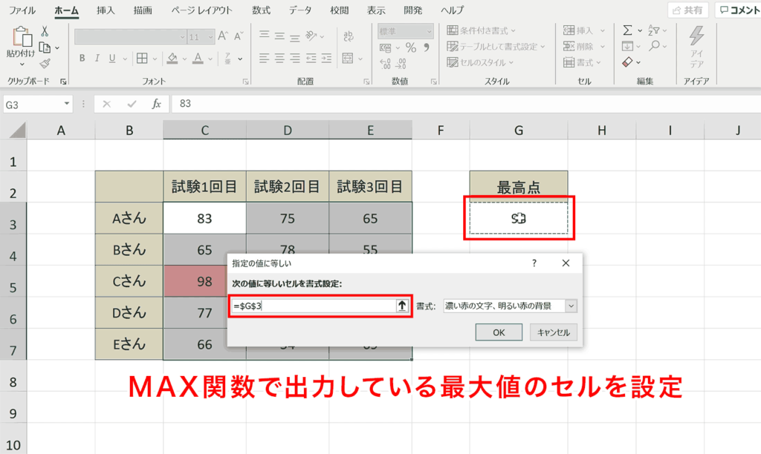
Task: Open the Name Box dropdown arrow
Action: pos(66,104)
